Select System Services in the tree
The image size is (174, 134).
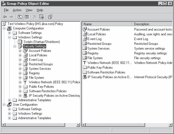[x=40, y=69]
